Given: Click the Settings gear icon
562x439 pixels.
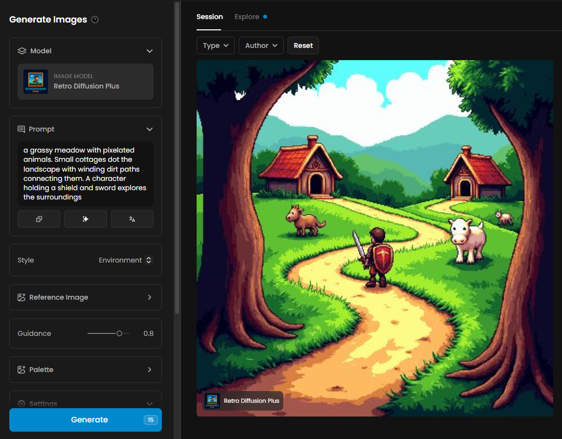Looking at the screenshot, I should coord(22,403).
